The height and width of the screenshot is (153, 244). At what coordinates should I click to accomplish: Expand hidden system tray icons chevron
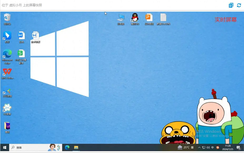(199, 147)
